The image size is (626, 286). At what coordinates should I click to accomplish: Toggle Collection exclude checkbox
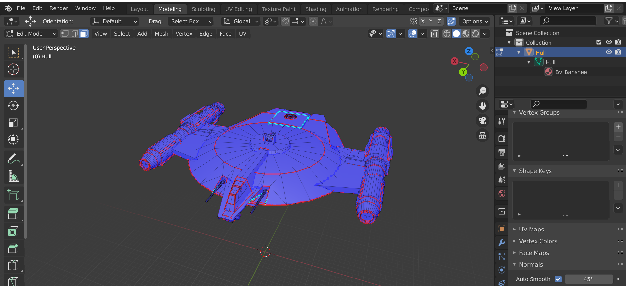click(x=599, y=42)
